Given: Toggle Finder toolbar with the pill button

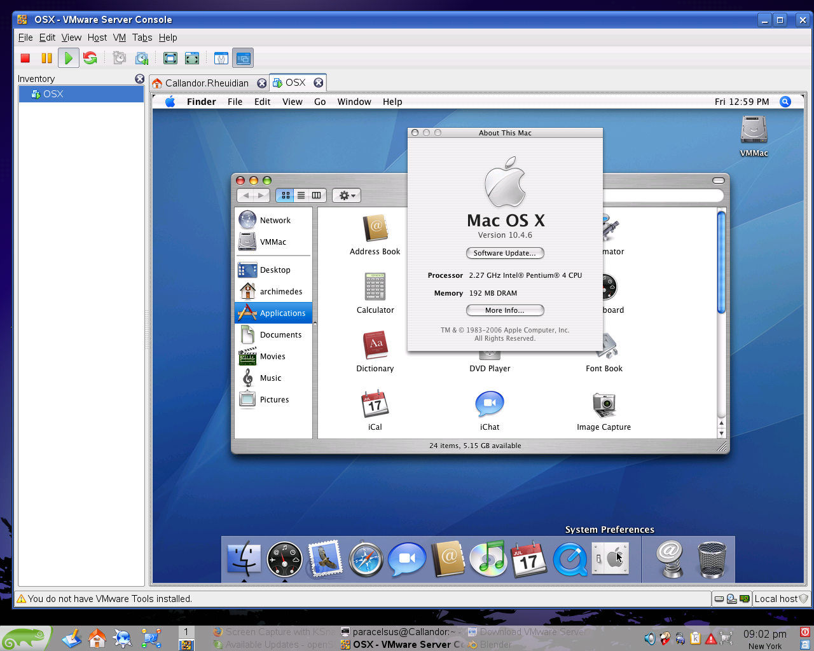Looking at the screenshot, I should tap(719, 181).
